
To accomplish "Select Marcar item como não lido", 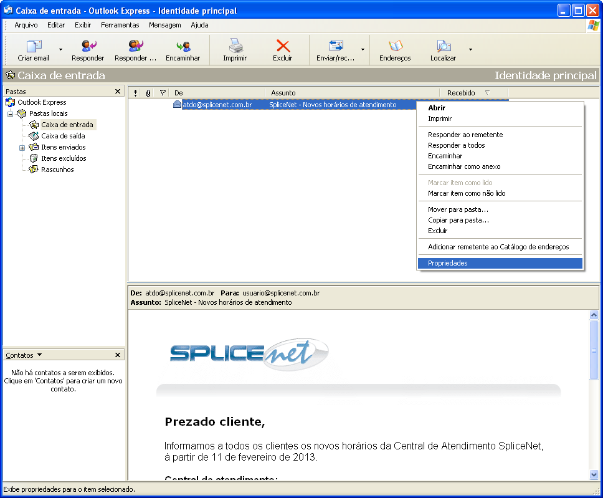I will pos(500,193).
